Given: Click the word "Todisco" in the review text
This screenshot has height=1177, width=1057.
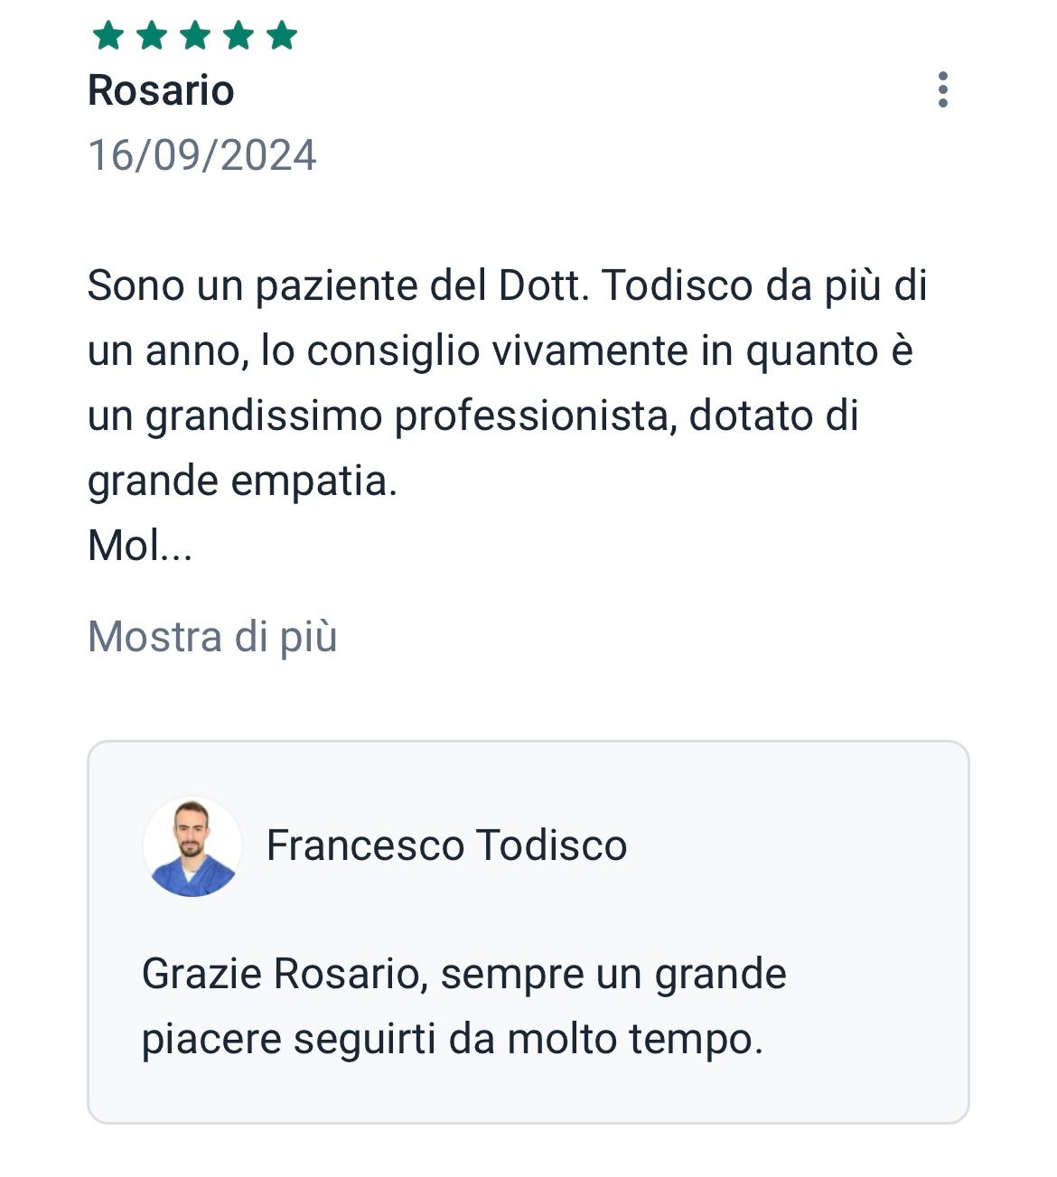Looking at the screenshot, I should point(678,286).
